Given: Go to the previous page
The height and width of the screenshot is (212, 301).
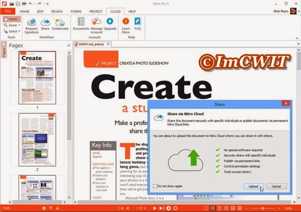Looking at the screenshot, I should [127, 208].
